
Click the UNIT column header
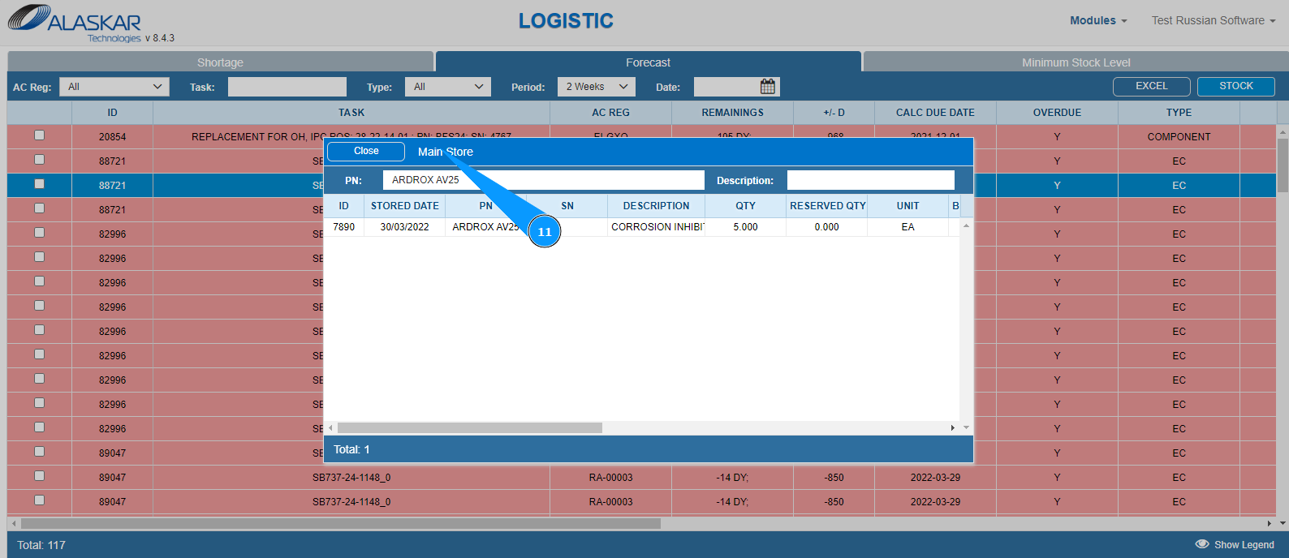click(x=908, y=206)
